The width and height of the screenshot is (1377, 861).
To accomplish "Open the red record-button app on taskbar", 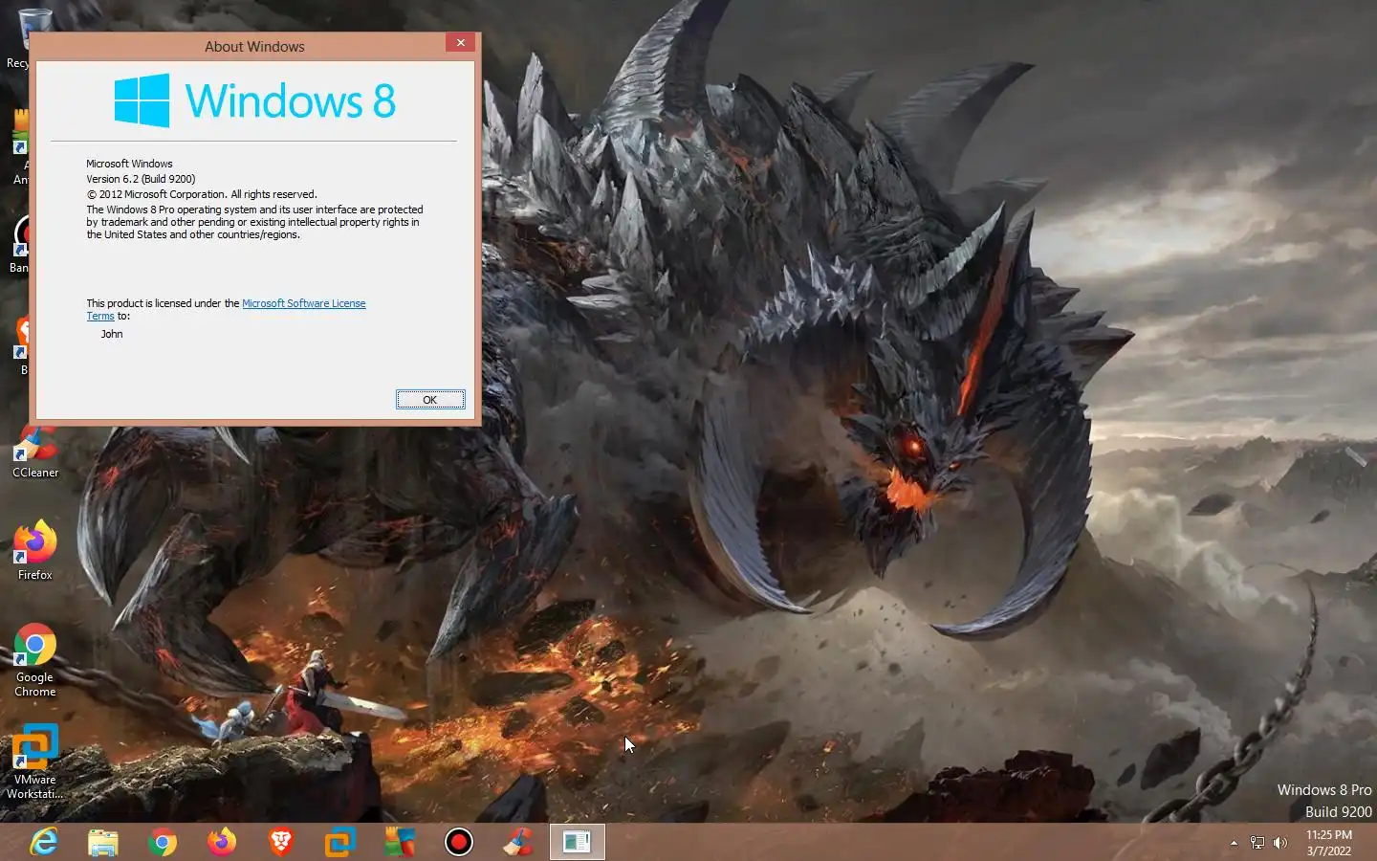I will [459, 842].
